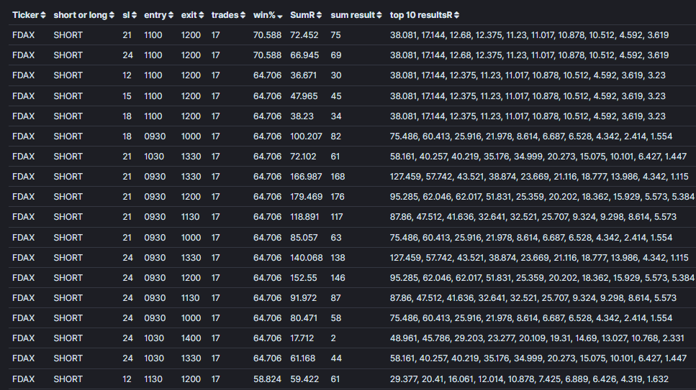This screenshot has height=390, width=696.
Task: Click SumR value 152.55
Action: point(304,278)
